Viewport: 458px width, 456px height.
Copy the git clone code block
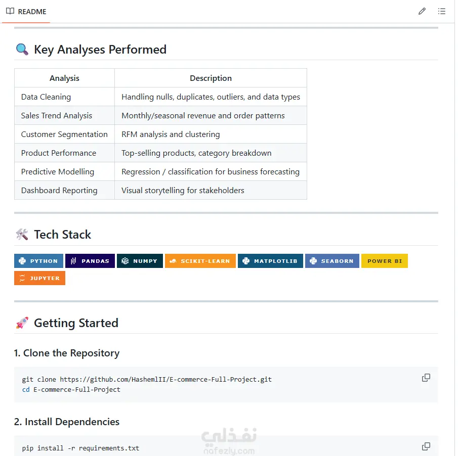tap(426, 378)
